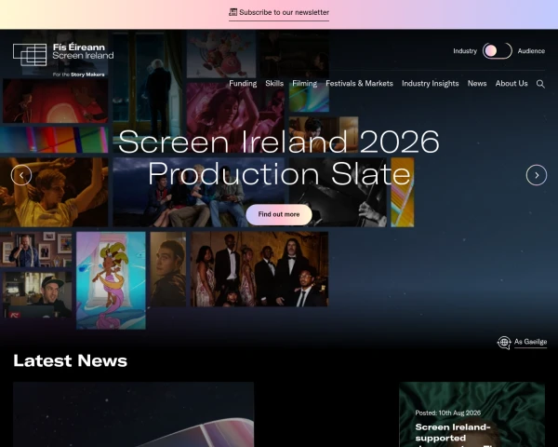This screenshot has height=447, width=558.
Task: Open the Industry Insights menu
Action: 431,84
